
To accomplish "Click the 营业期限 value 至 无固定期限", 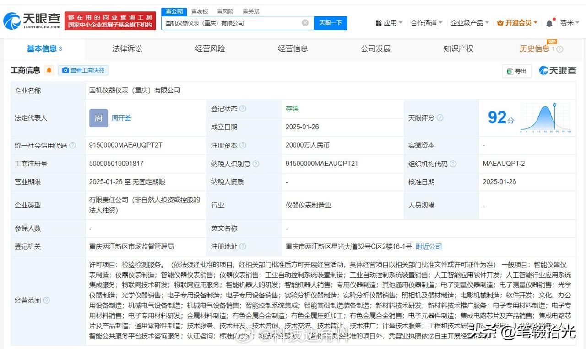I will point(127,182).
